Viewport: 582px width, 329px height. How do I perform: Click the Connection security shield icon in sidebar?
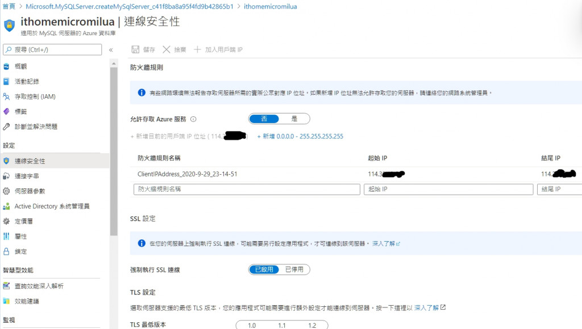pyautogui.click(x=6, y=161)
